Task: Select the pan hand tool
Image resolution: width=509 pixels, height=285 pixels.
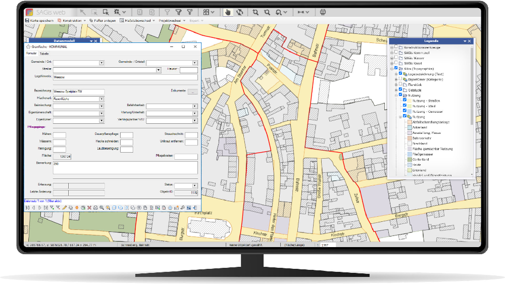Action: tap(228, 12)
